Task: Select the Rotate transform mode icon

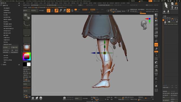Action: coord(64,10)
